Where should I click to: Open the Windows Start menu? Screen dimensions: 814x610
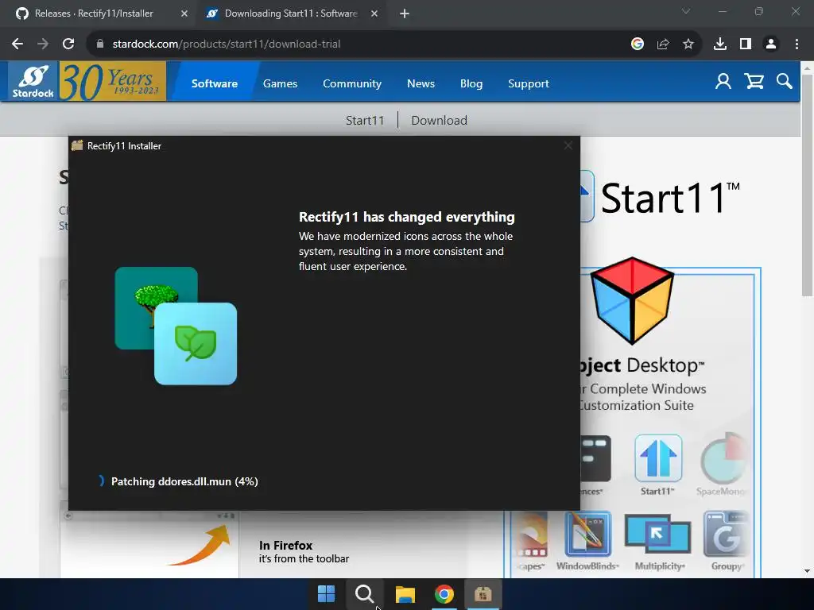tap(327, 594)
